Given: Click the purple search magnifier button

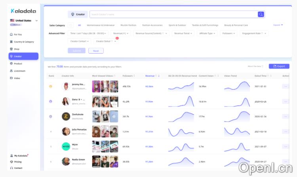Looking at the screenshot, I should click(x=261, y=14).
